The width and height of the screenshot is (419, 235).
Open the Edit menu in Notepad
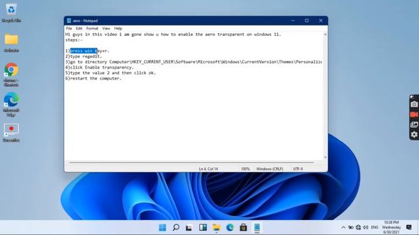tap(79, 28)
